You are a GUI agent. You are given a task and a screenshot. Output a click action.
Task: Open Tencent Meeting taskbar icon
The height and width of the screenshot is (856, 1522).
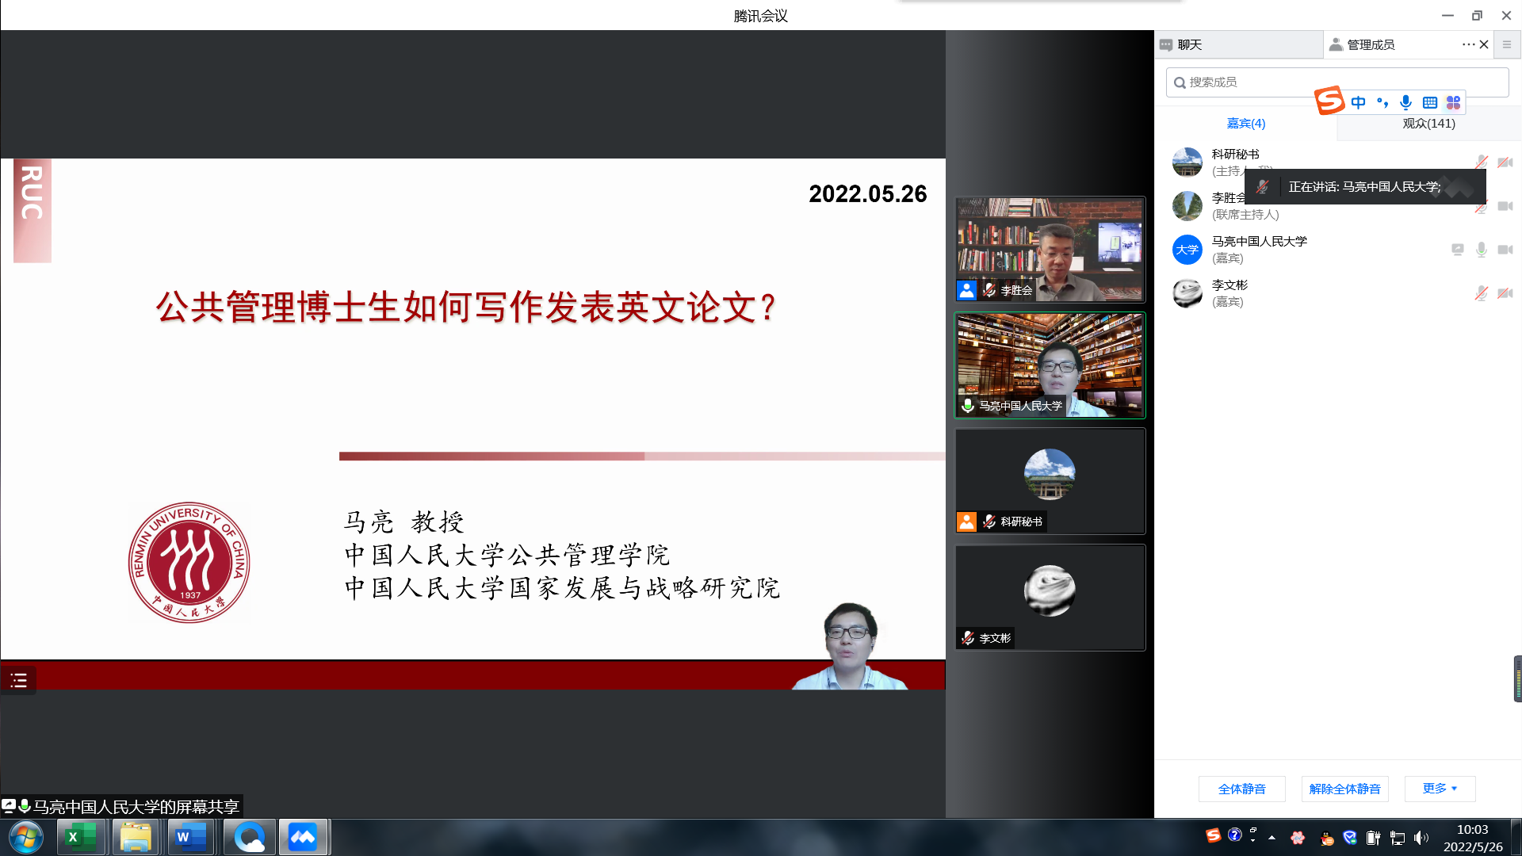coord(303,837)
